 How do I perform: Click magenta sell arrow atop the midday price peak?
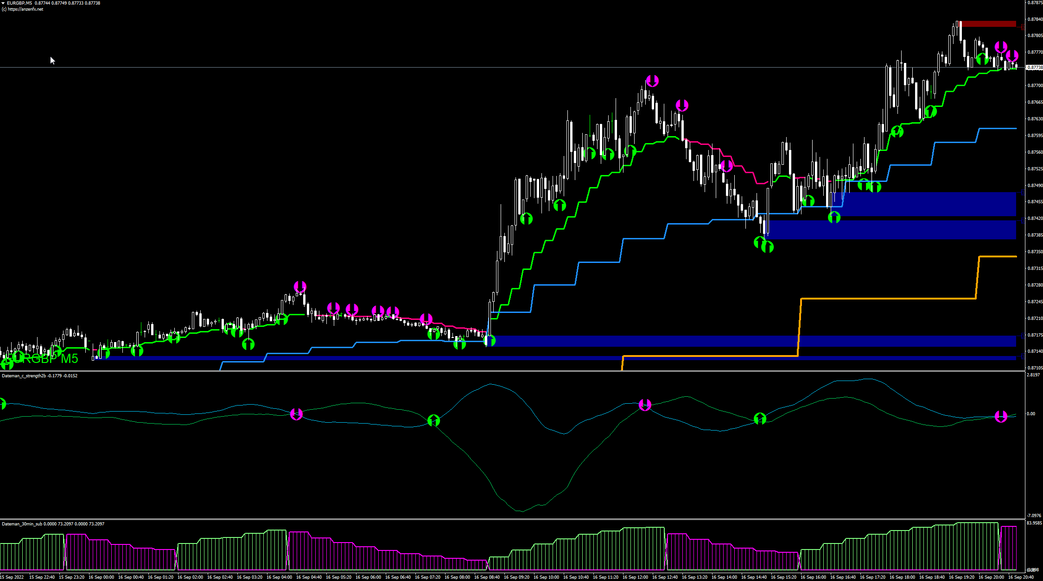(652, 81)
